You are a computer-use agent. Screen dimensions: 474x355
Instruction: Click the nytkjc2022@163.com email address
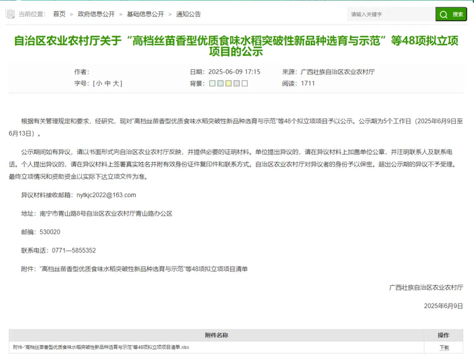pos(107,194)
